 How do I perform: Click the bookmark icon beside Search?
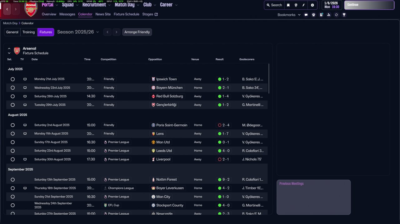[x=288, y=5]
